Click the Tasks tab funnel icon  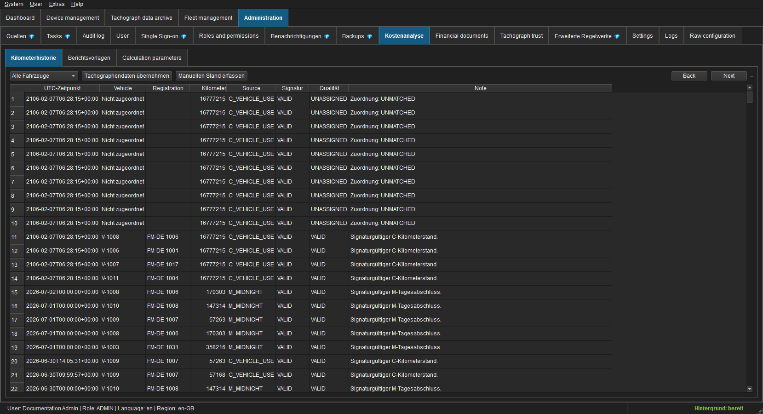(x=67, y=36)
